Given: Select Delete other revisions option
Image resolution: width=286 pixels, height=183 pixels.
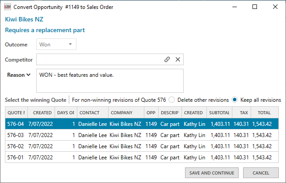Looking at the screenshot, I should point(172,100).
